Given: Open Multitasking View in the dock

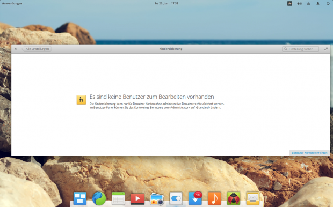Looking at the screenshot, I should point(80,198).
